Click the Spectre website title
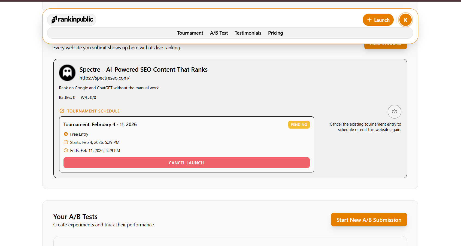This screenshot has width=461, height=246. click(x=144, y=69)
